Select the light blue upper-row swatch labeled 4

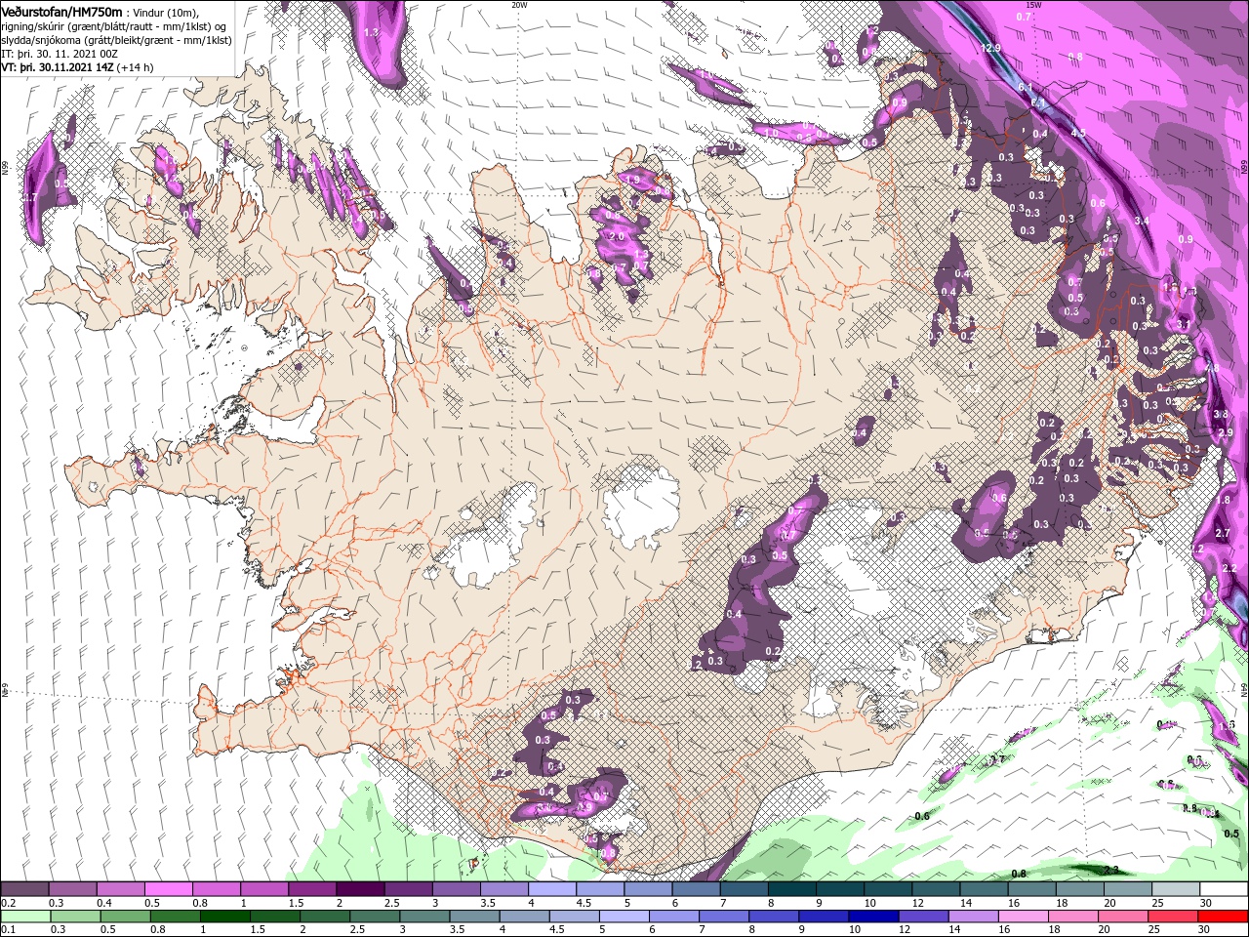(552, 889)
